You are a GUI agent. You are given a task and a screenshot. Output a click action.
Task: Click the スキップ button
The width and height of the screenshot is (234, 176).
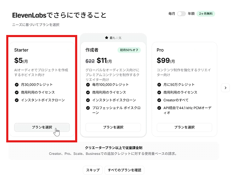[92, 170]
